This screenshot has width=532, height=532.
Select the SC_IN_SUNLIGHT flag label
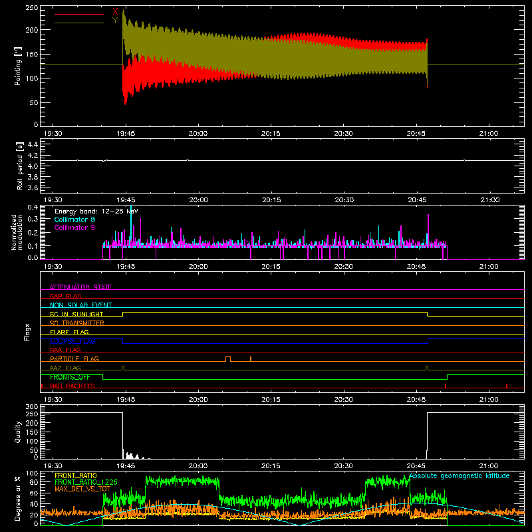click(76, 314)
